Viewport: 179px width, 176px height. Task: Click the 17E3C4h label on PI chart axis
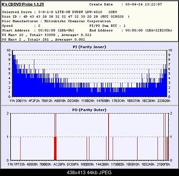point(118,101)
